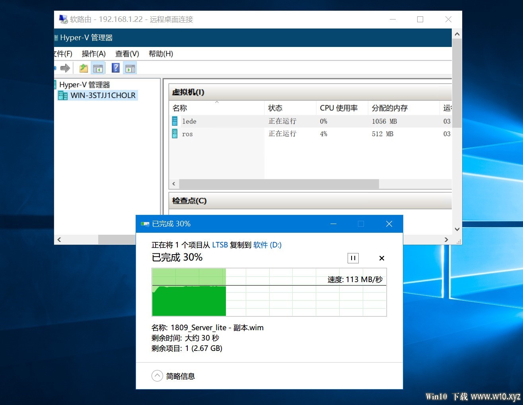Select the ros virtual machine row
The width and height of the screenshot is (523, 405).
pyautogui.click(x=310, y=134)
